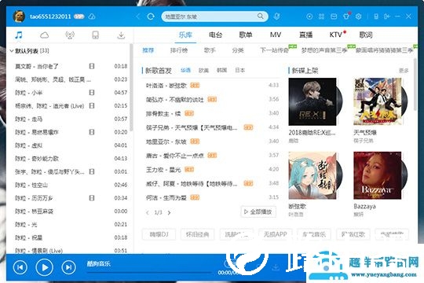This screenshot has width=424, height=283.
Task: Filter new songs by 日本
Action: coord(239,71)
